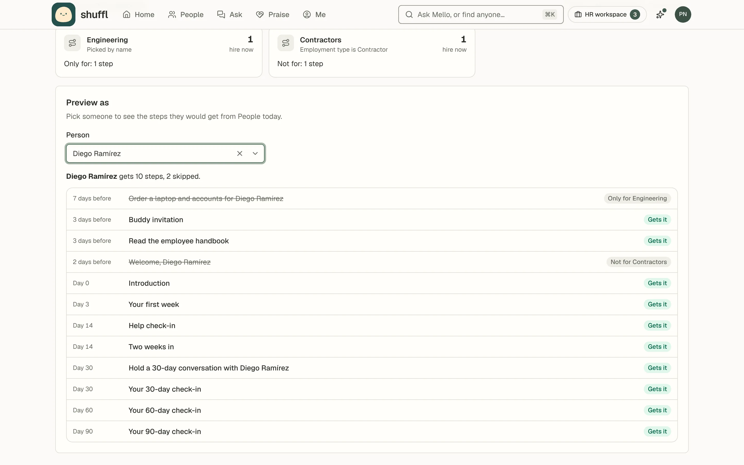Open the sparkle notifications icon
Viewport: 744px width, 465px height.
[660, 14]
